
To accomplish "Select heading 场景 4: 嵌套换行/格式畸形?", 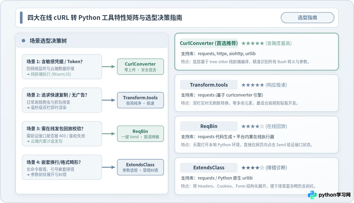I will pos(54,162).
